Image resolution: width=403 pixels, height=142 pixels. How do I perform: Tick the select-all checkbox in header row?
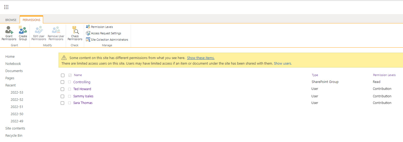coord(63,75)
